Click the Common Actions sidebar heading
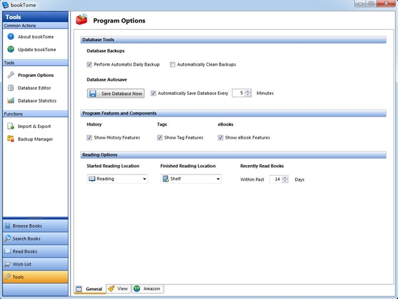This screenshot has width=398, height=299. pyautogui.click(x=35, y=25)
